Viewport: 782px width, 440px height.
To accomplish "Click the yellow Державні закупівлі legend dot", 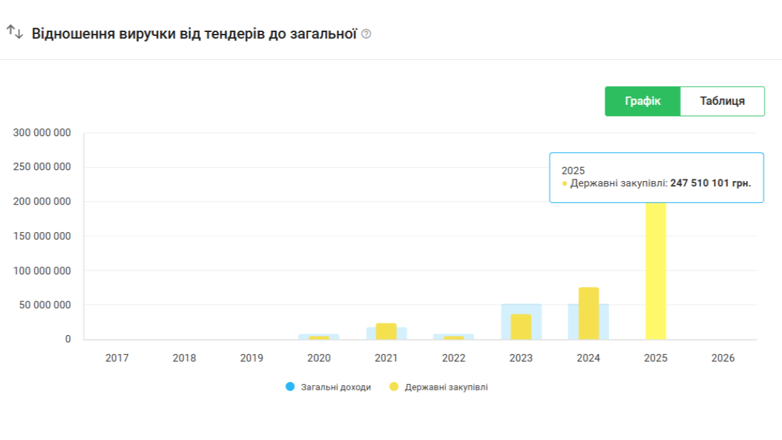I will coord(394,387).
